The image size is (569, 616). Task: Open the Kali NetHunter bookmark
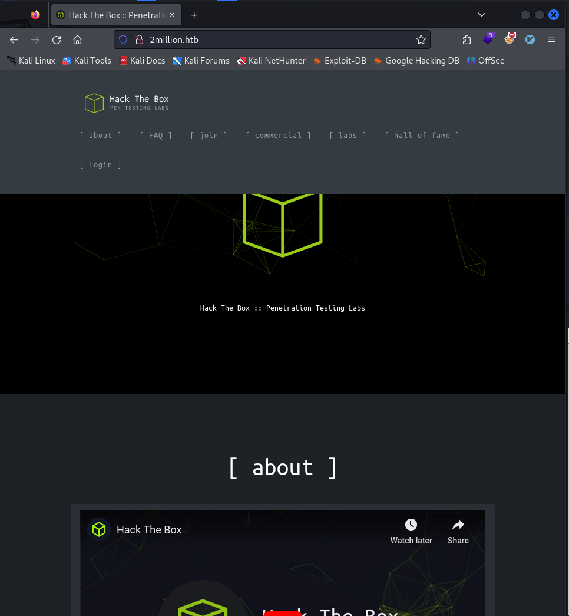pyautogui.click(x=272, y=61)
